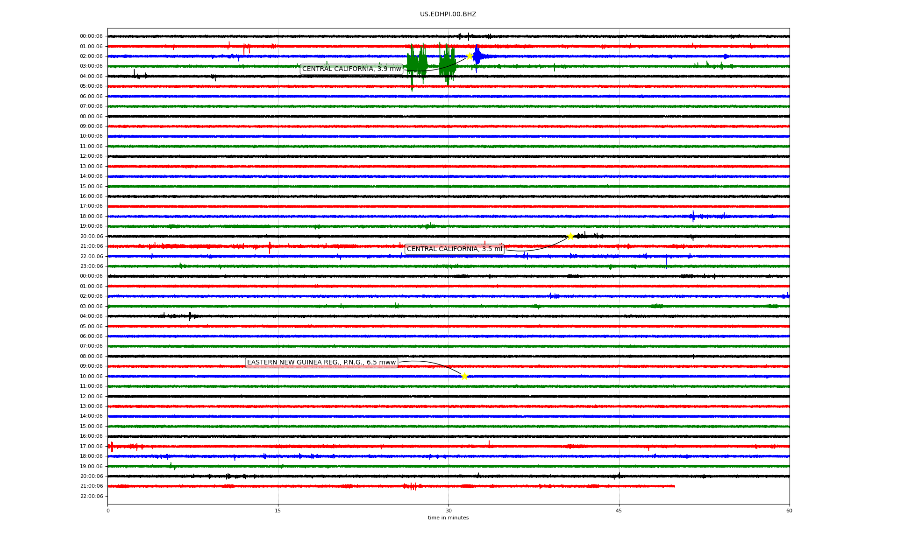Click the 45 minute tick label
897x560 pixels.
[x=619, y=511]
